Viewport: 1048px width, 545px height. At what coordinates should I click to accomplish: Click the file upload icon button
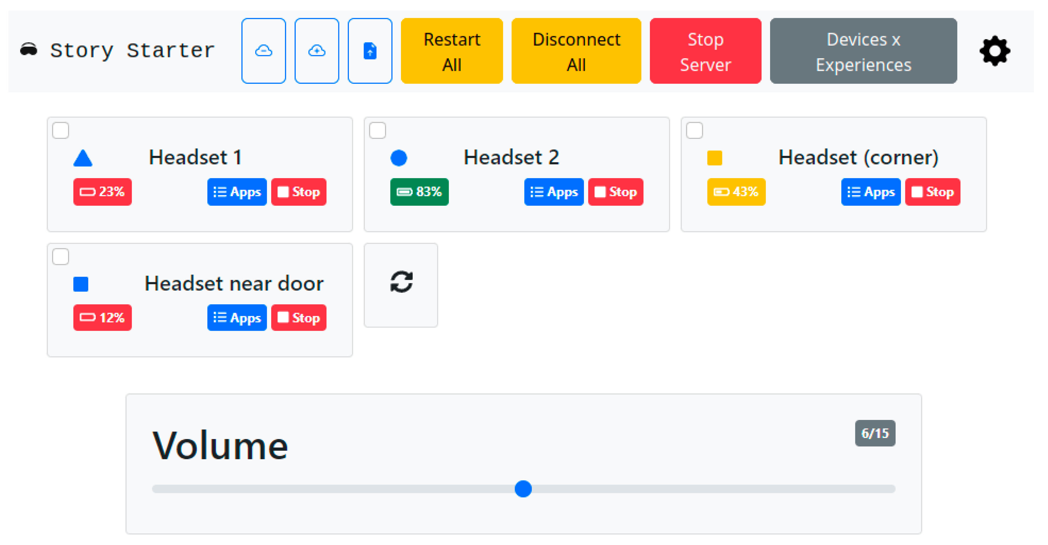370,51
